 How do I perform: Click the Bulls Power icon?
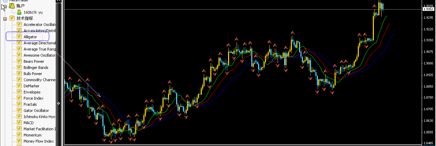tap(19, 74)
